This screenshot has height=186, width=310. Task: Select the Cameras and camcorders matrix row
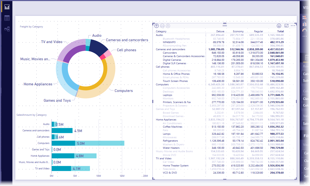(x=220, y=49)
